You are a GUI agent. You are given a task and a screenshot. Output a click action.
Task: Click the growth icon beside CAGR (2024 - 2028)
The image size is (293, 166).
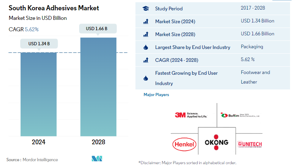pos(145,60)
